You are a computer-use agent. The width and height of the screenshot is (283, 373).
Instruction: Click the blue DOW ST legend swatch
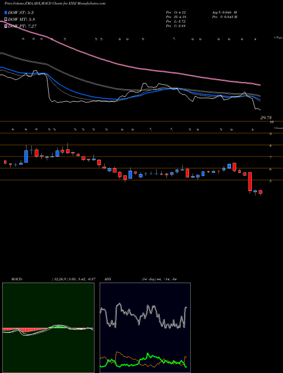click(6, 12)
